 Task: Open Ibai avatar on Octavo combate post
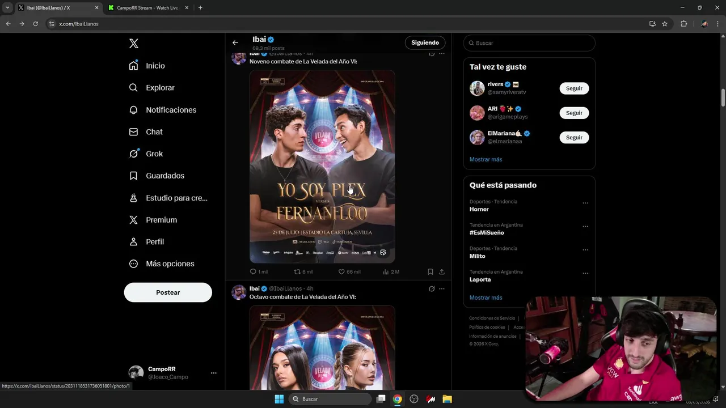pos(239,292)
